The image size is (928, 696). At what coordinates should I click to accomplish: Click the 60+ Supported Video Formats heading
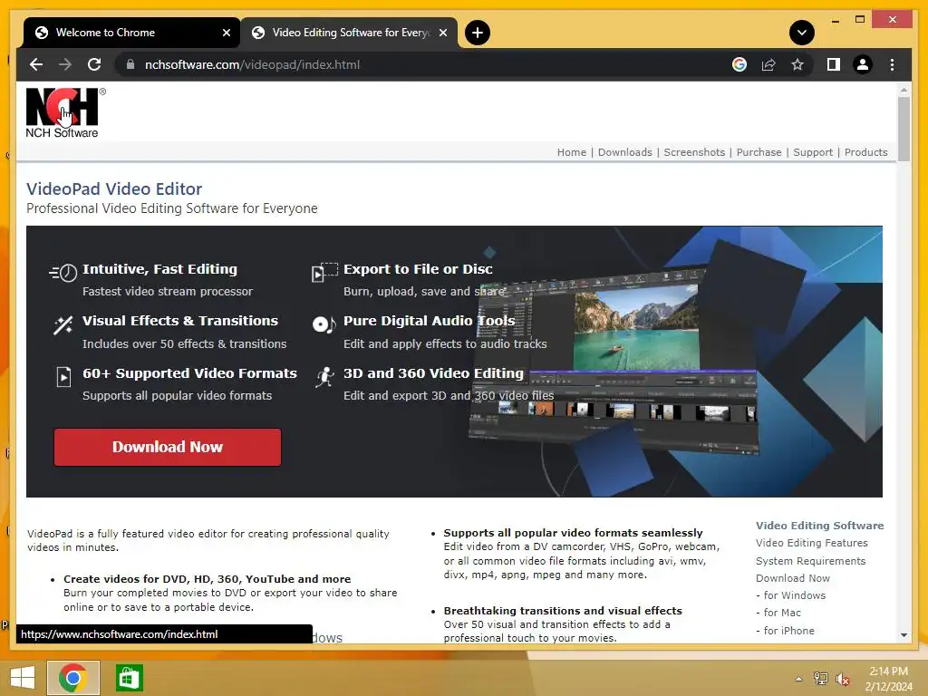point(189,372)
